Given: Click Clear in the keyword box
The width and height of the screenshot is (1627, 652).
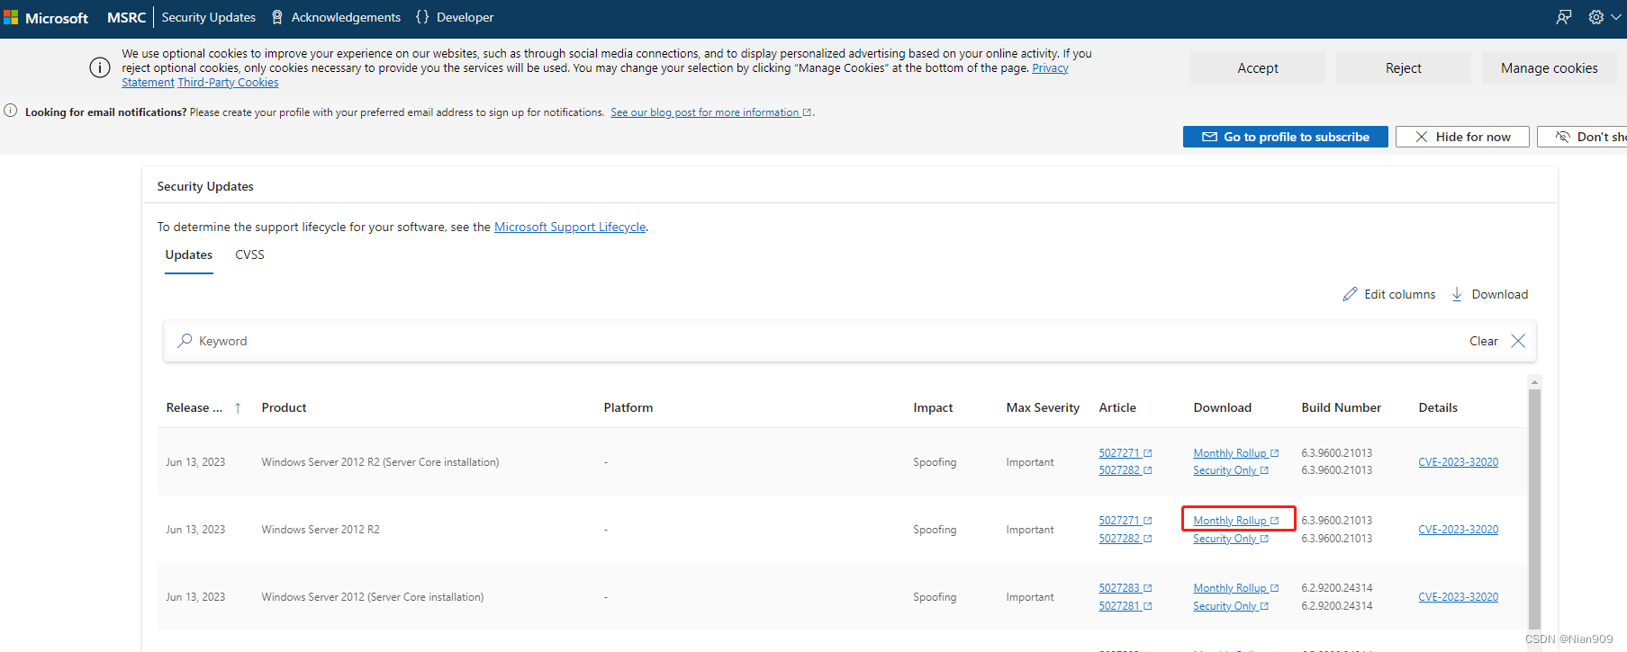Looking at the screenshot, I should coord(1484,341).
